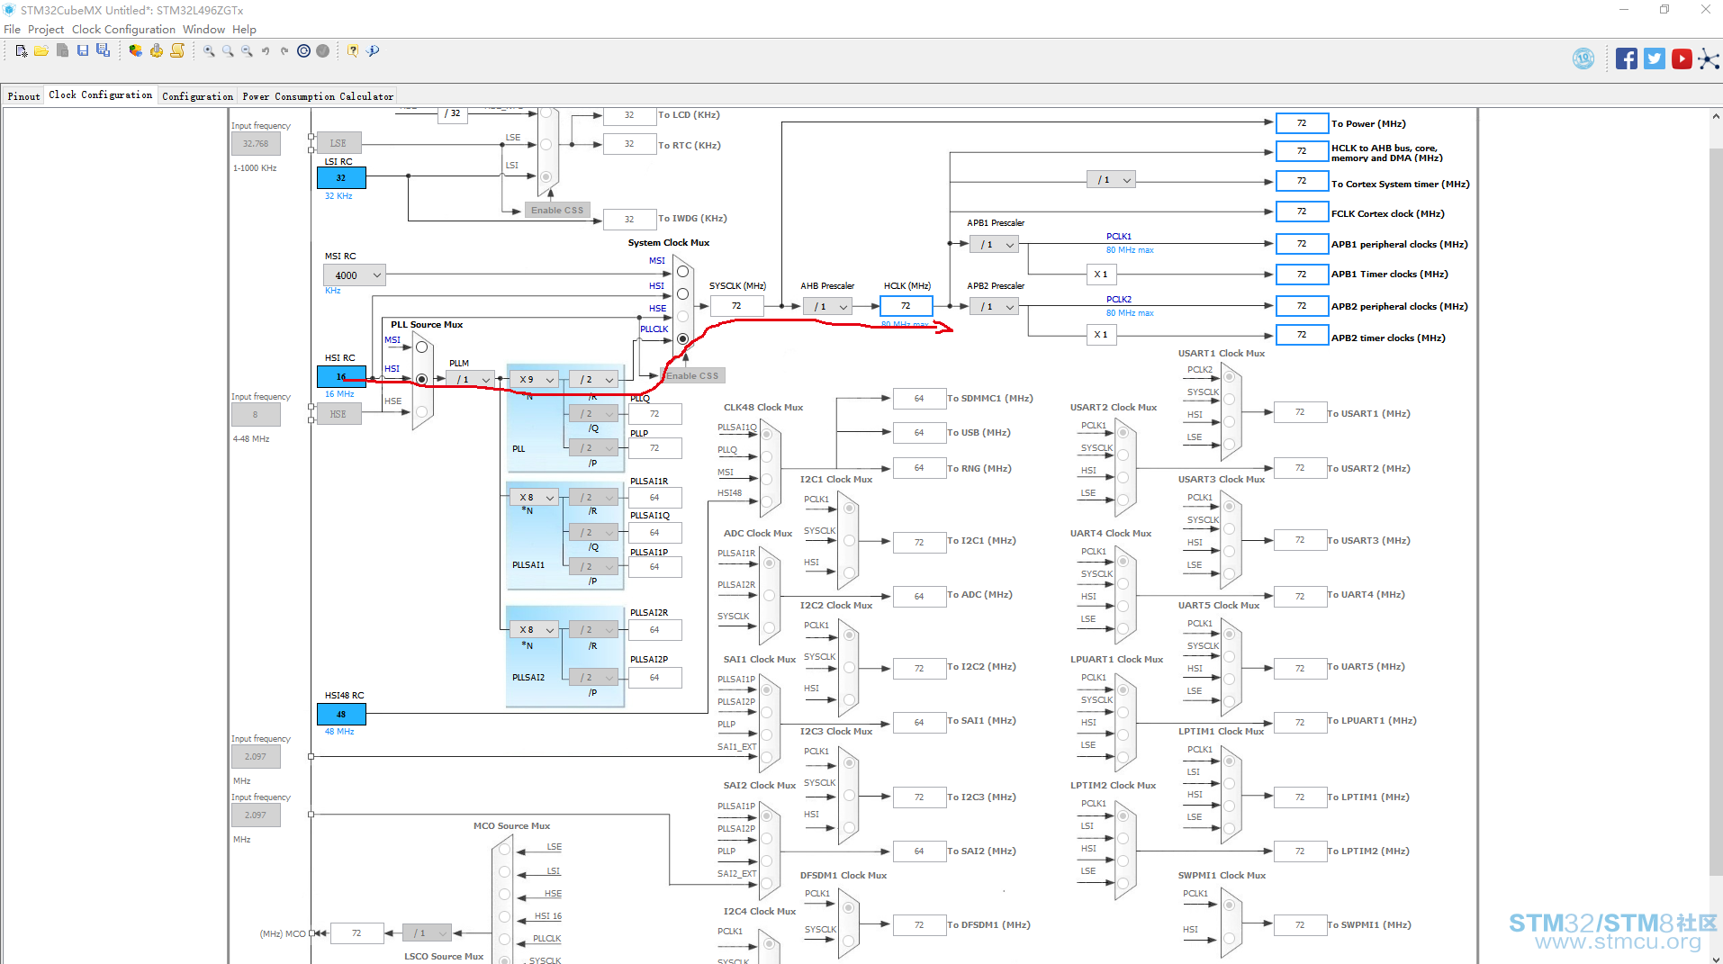Click the Undo arrow toolbar icon
The width and height of the screenshot is (1723, 964).
coord(266,50)
